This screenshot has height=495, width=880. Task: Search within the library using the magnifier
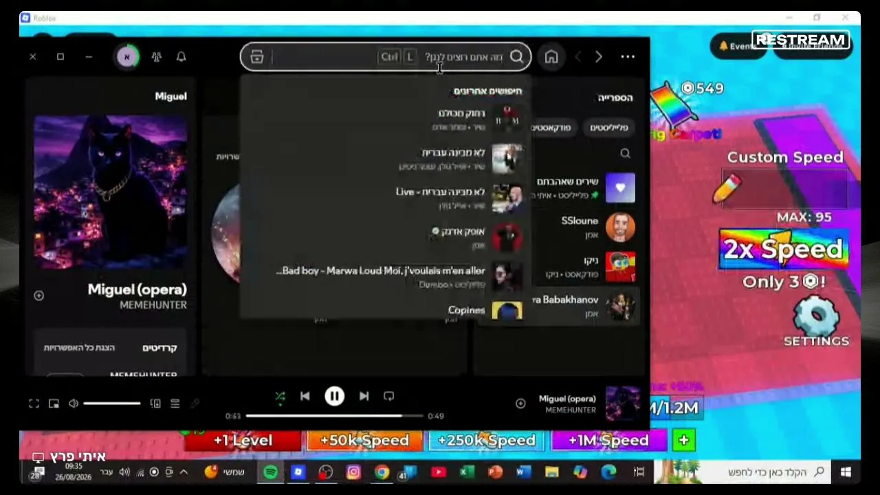[x=625, y=153]
